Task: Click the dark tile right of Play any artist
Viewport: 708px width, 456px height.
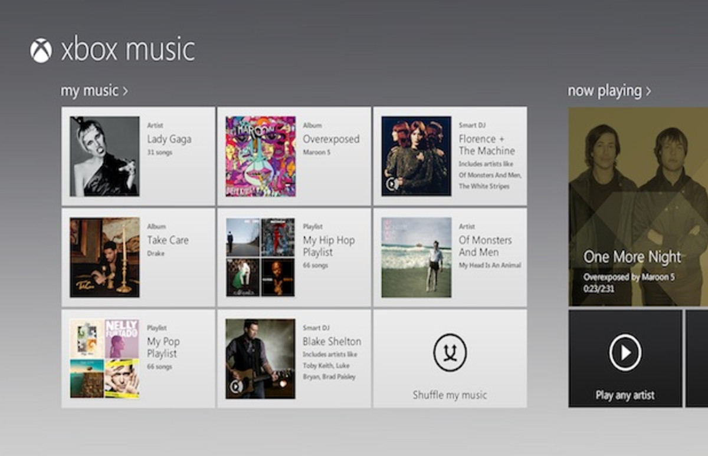Action: [x=697, y=359]
